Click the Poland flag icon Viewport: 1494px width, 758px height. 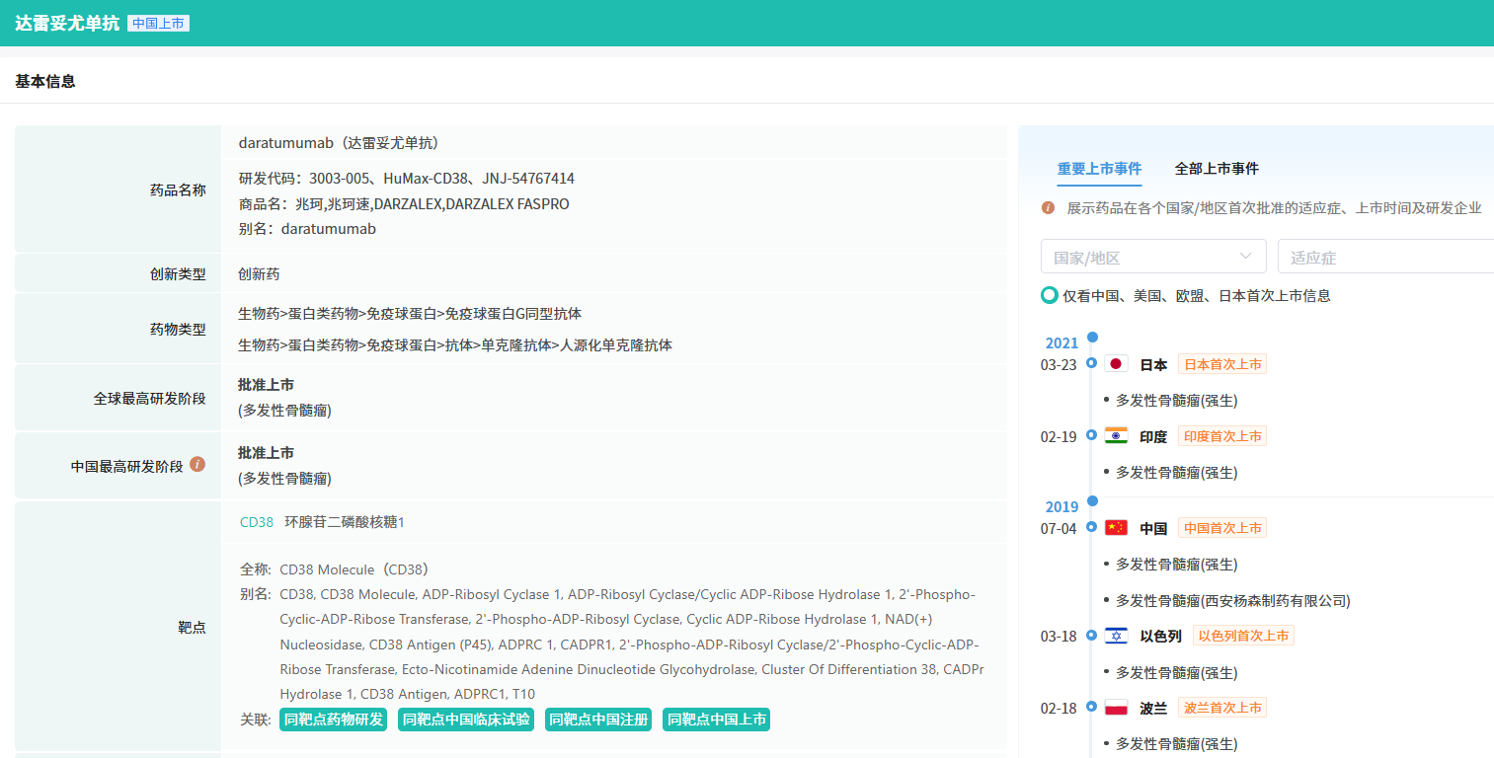pos(1116,708)
